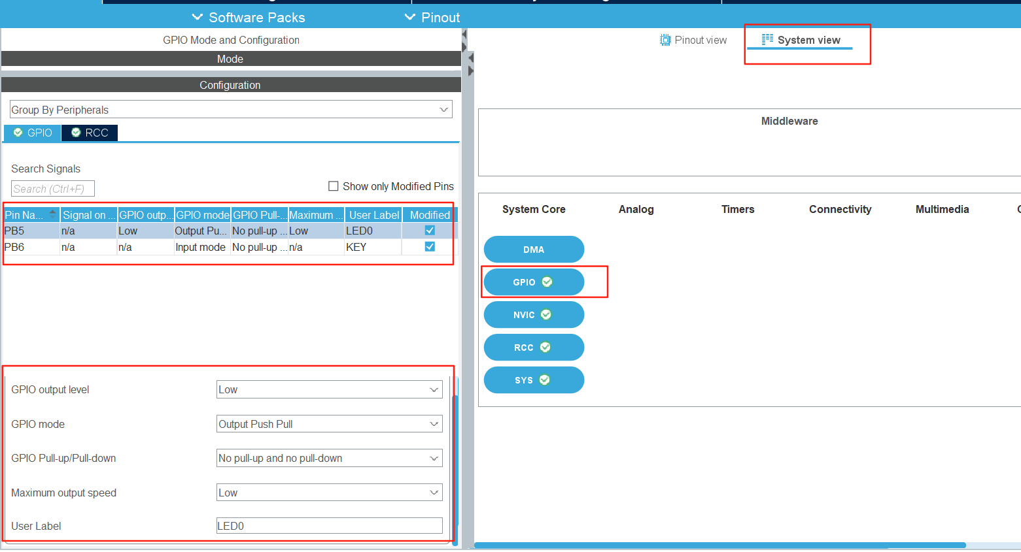The height and width of the screenshot is (552, 1021).
Task: Click the horizontal scrollbar under System view
Action: (719, 545)
